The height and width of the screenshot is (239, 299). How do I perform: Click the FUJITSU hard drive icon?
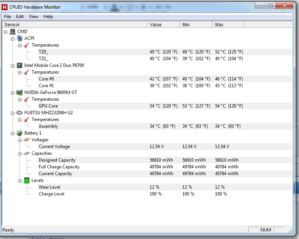click(20, 113)
